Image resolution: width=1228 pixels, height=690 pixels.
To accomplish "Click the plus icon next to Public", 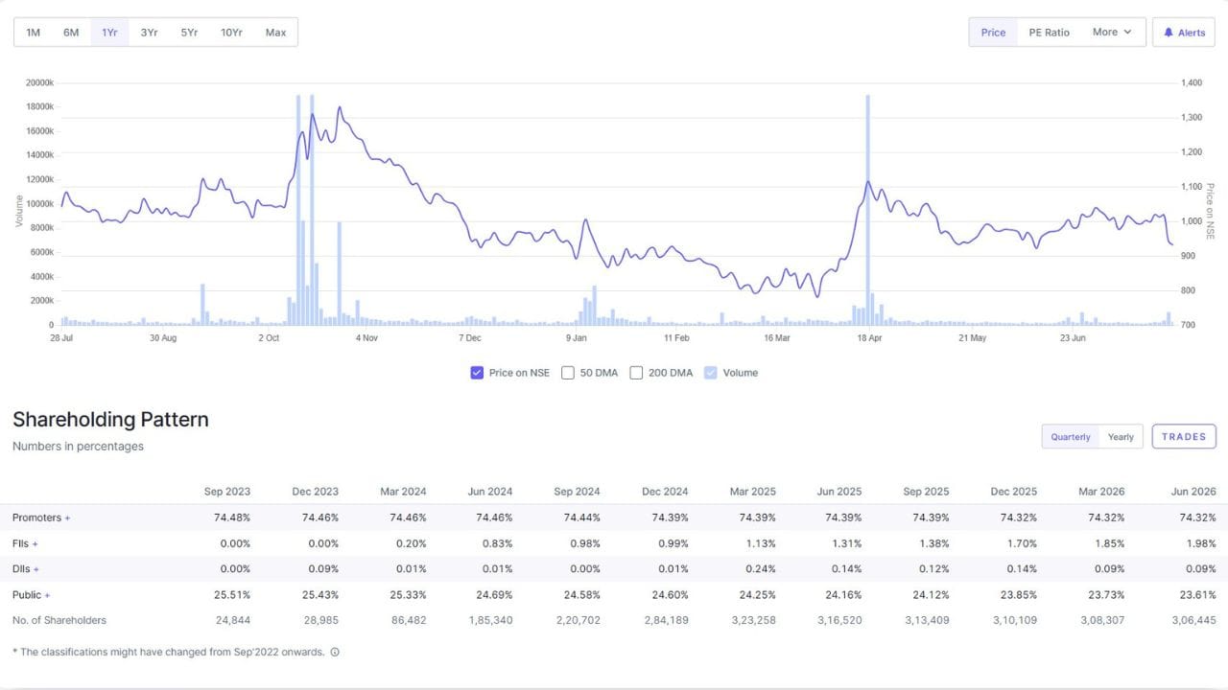I will tap(47, 595).
